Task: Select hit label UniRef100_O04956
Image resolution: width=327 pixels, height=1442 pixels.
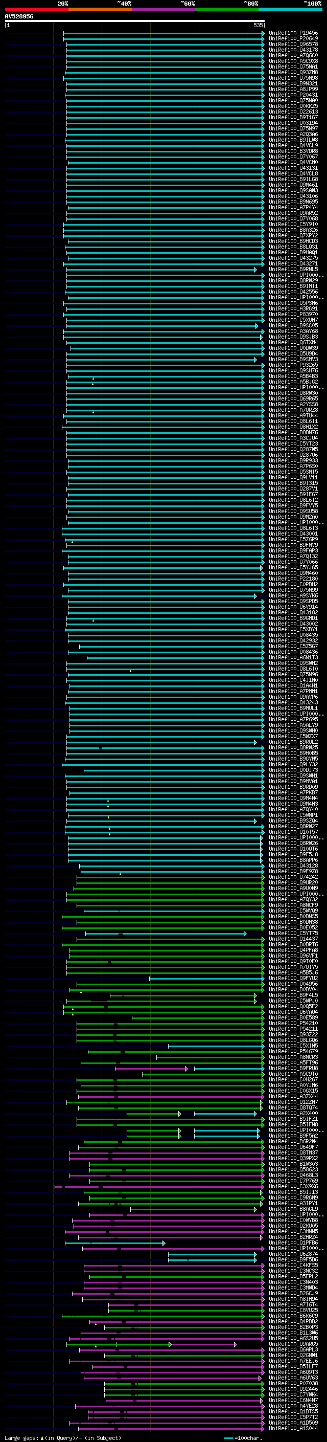Action: pyautogui.click(x=293, y=984)
